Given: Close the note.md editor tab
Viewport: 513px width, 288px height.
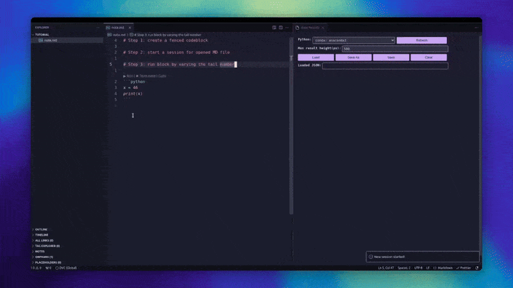Looking at the screenshot, I should click(x=130, y=28).
